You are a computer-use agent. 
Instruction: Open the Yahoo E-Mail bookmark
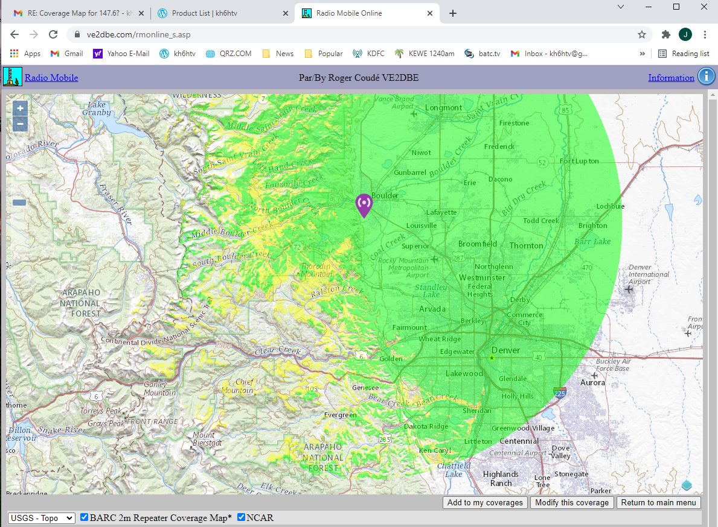point(121,54)
